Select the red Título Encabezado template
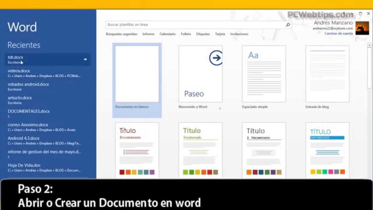 tap(137, 150)
